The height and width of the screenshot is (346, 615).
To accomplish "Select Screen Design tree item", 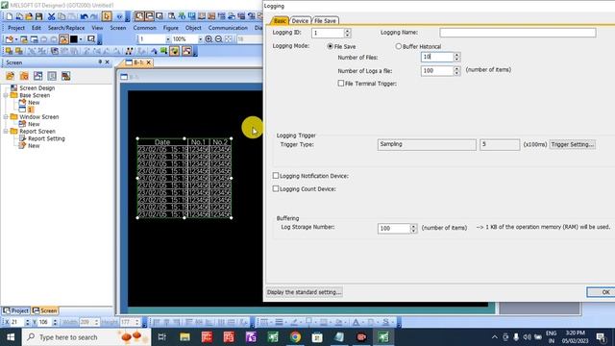I will click(x=37, y=88).
